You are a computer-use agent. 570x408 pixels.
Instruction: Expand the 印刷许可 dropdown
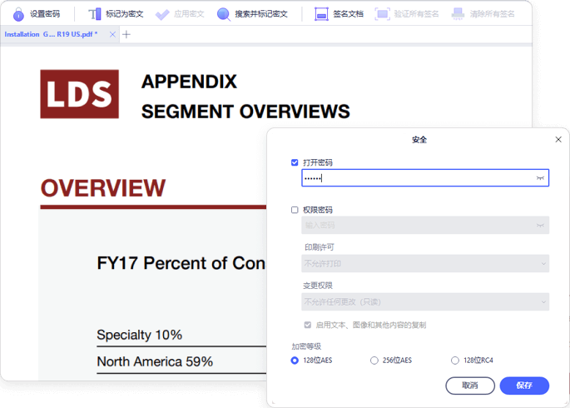coord(424,264)
